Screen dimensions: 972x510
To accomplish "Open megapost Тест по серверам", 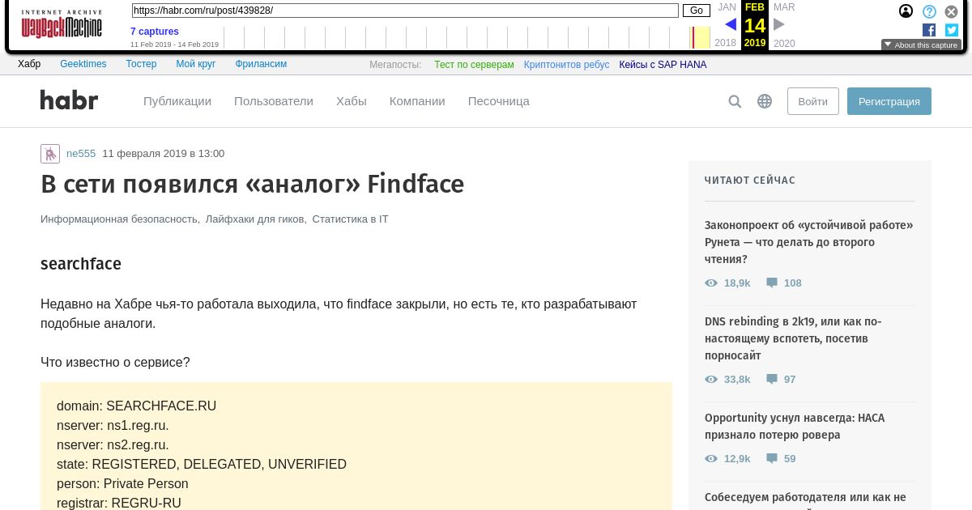I will [x=474, y=65].
